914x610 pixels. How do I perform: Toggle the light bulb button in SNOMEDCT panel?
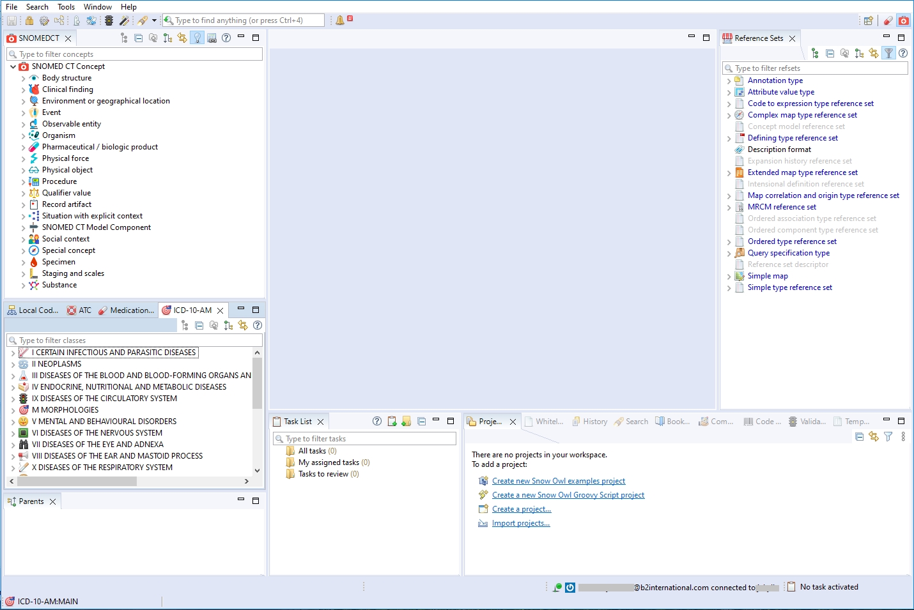(198, 38)
